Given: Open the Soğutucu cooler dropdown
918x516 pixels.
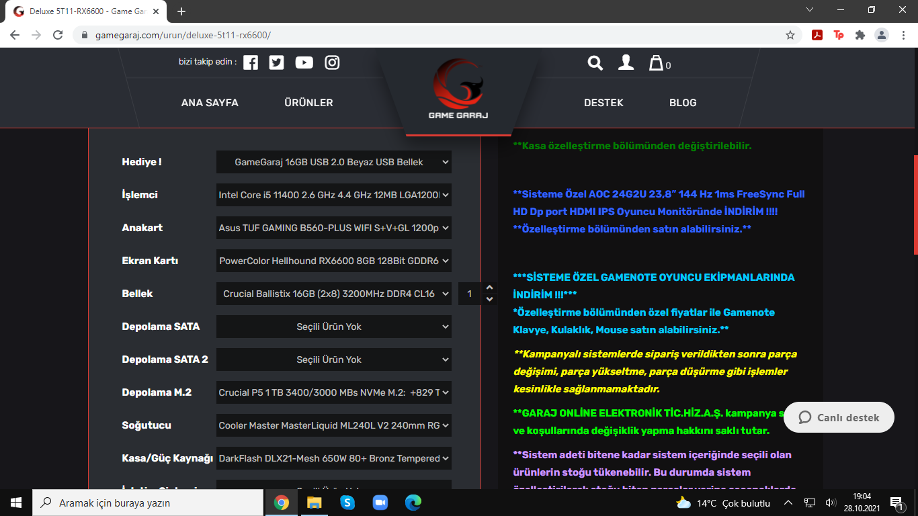Looking at the screenshot, I should (x=334, y=425).
